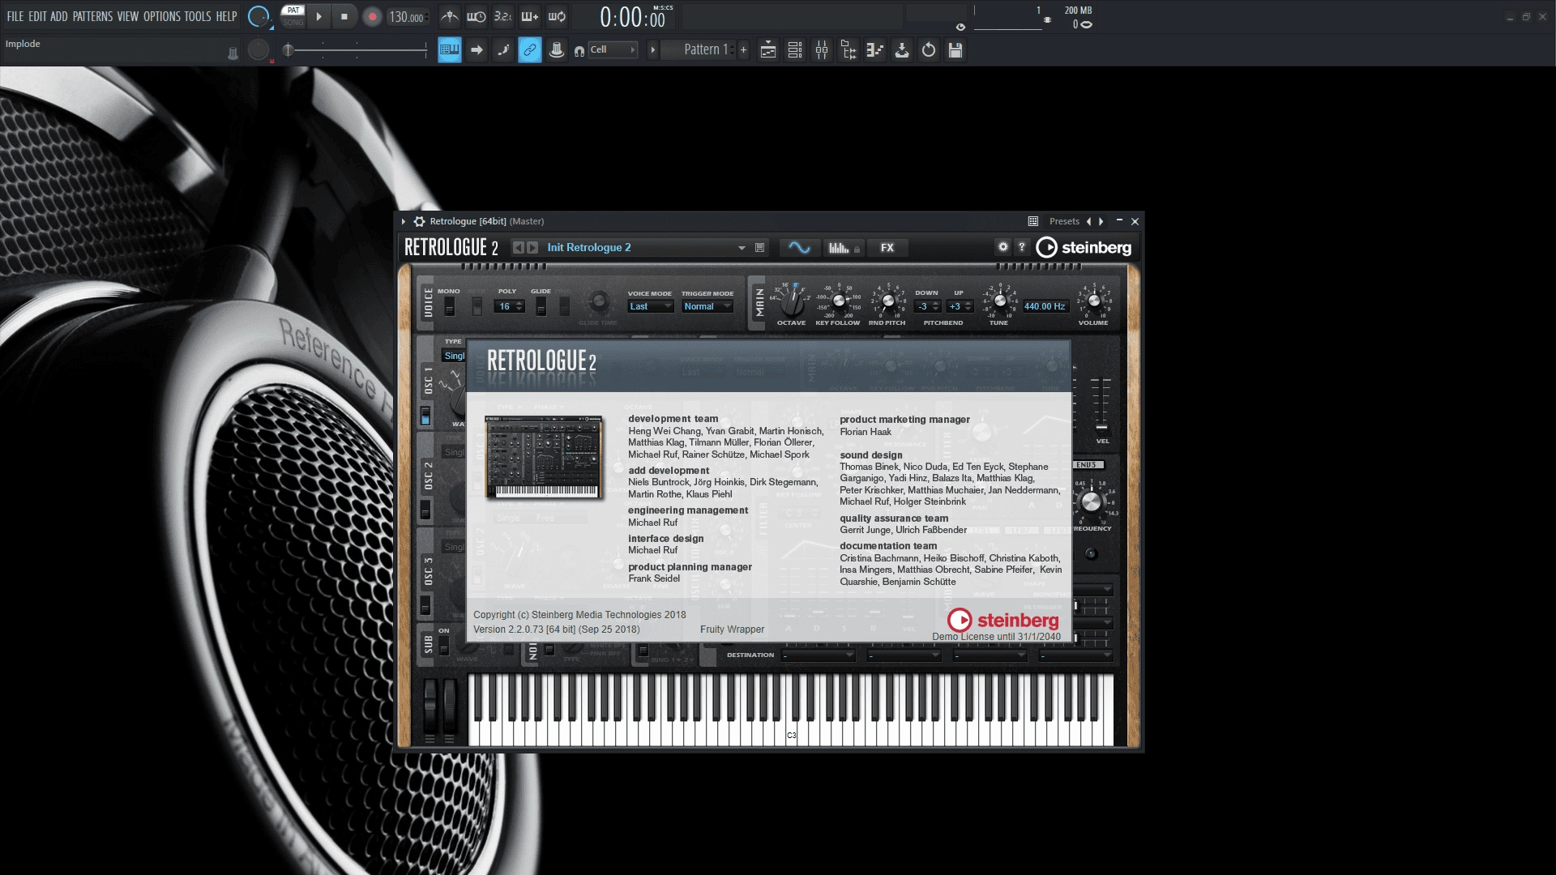Open the OSC 1 TYPE dropdown
This screenshot has width=1556, height=875.
point(454,356)
